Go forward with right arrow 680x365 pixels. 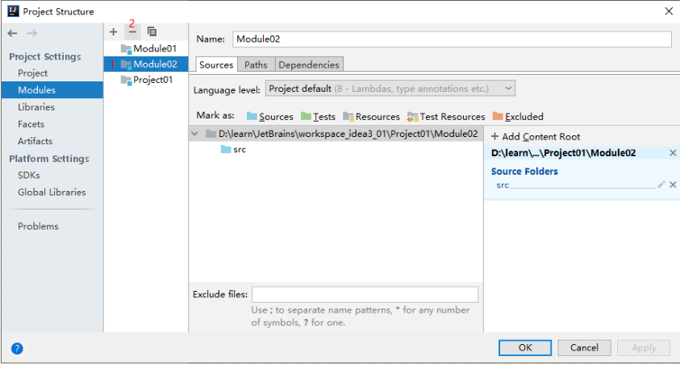coord(32,33)
